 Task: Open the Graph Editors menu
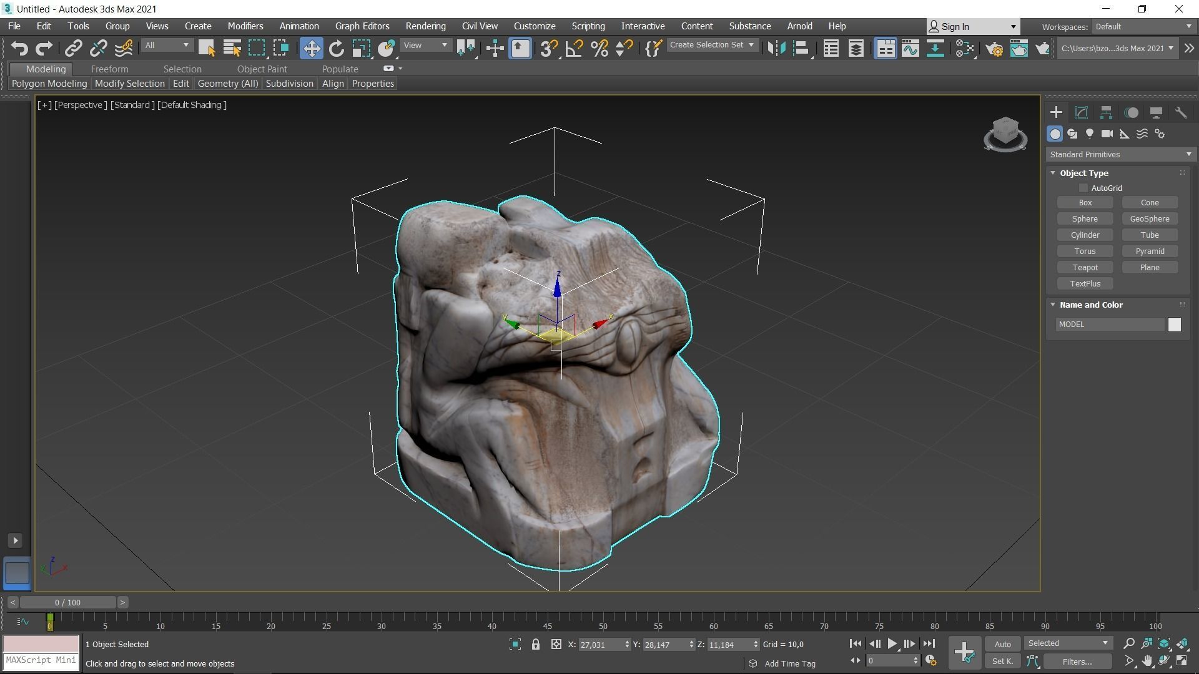tap(362, 26)
